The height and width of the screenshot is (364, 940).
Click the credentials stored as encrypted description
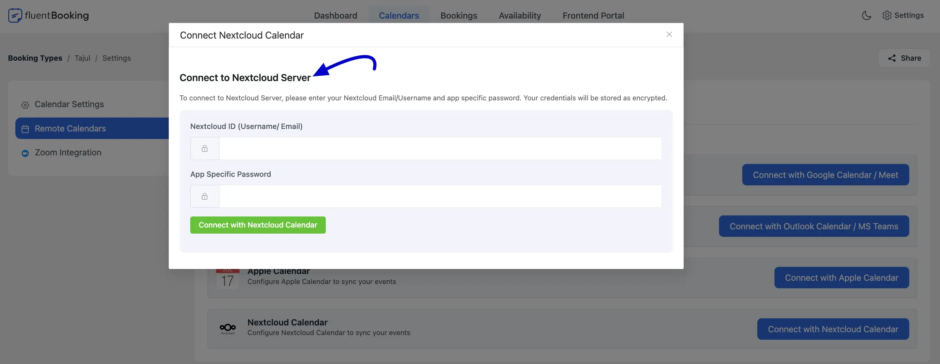click(423, 98)
